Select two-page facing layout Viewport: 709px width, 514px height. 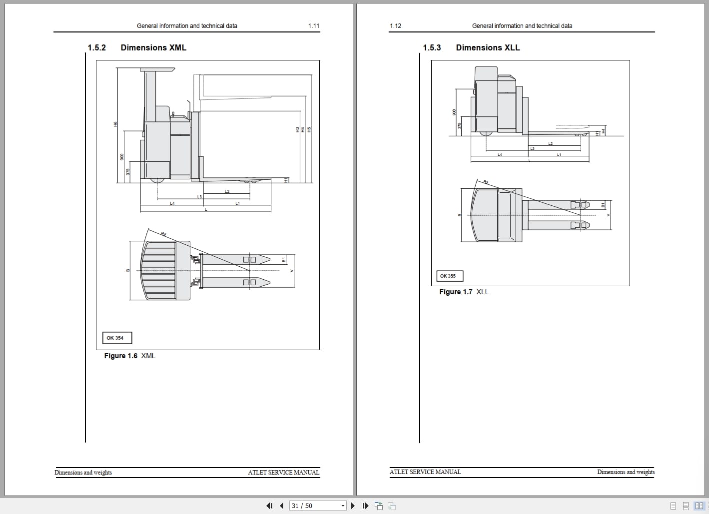pyautogui.click(x=699, y=506)
